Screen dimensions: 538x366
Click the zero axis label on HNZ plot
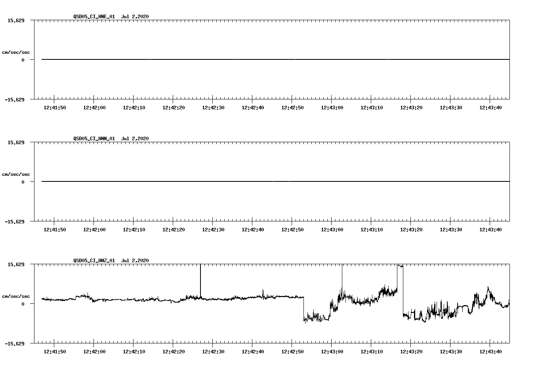(23, 304)
